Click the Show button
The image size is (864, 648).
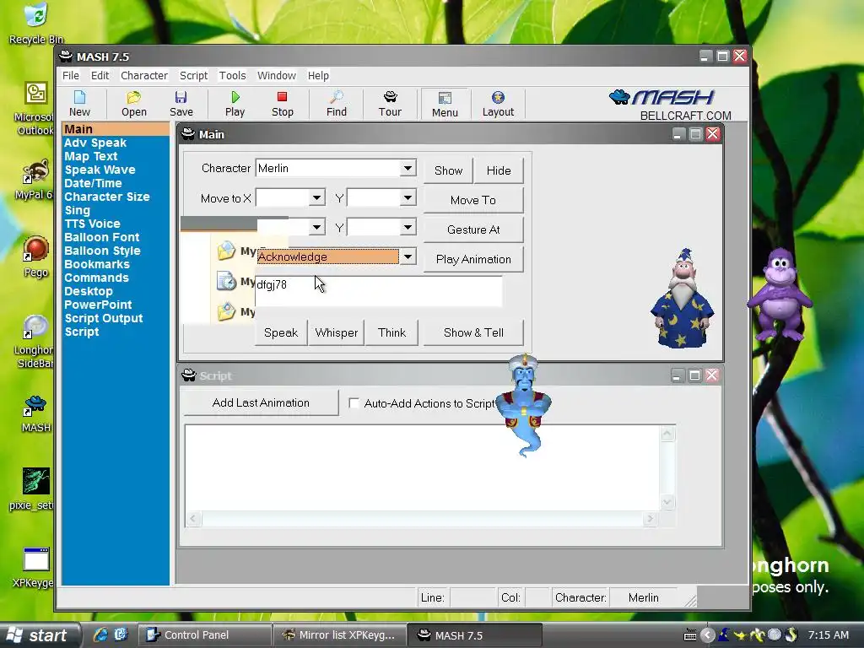448,170
